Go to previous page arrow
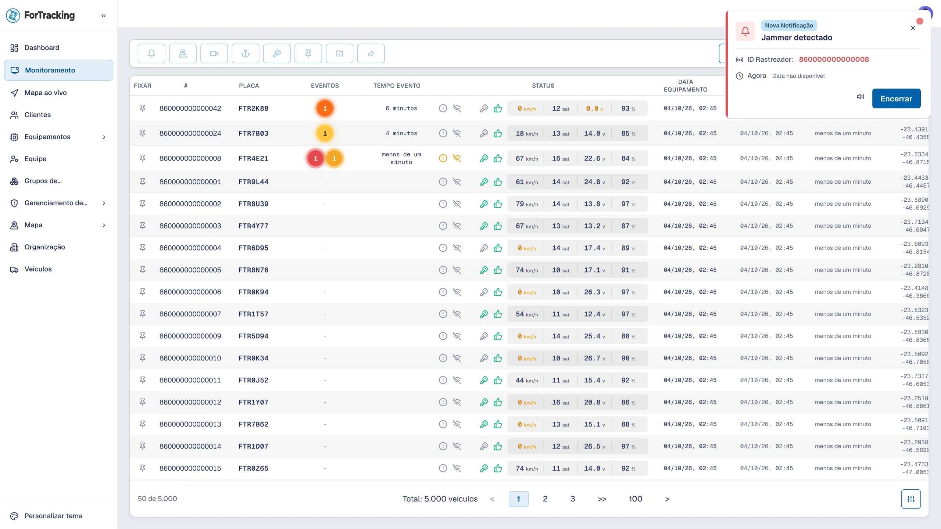 click(x=492, y=499)
